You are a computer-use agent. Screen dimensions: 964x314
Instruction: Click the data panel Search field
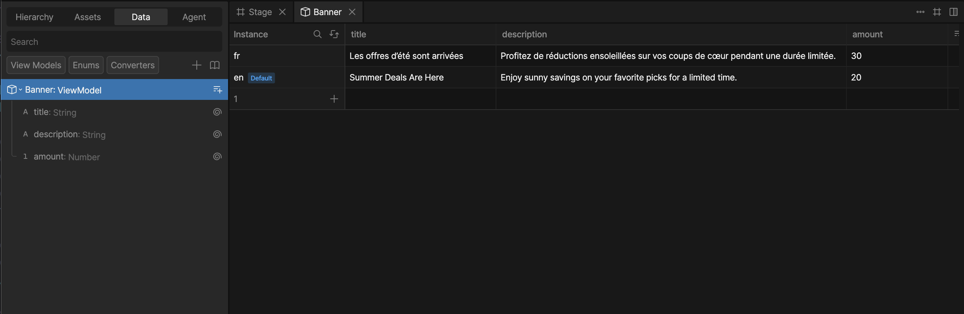[114, 41]
